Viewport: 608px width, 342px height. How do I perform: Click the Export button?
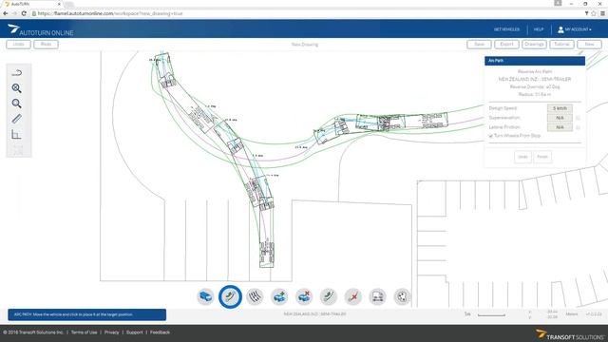coord(506,45)
